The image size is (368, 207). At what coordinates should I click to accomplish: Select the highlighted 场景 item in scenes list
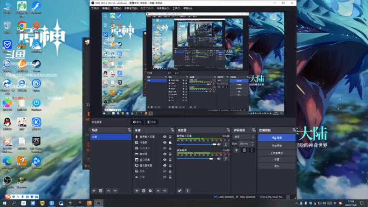point(111,137)
